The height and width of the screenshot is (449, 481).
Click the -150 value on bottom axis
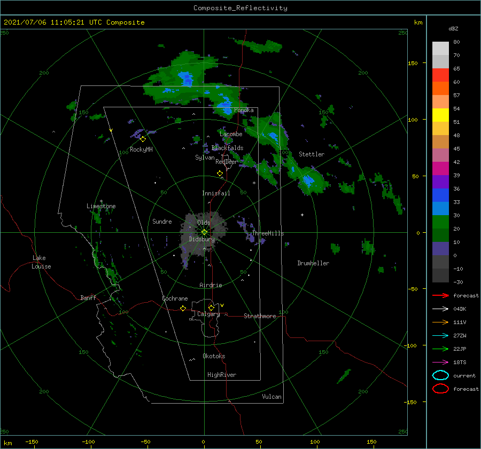(x=32, y=442)
